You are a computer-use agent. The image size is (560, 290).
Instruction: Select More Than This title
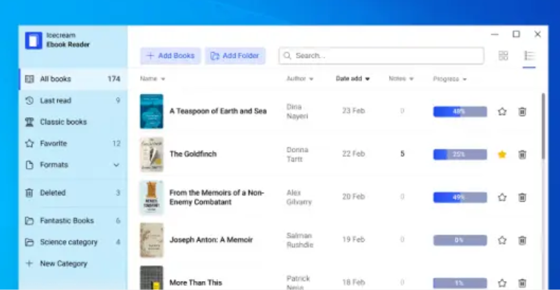(196, 283)
